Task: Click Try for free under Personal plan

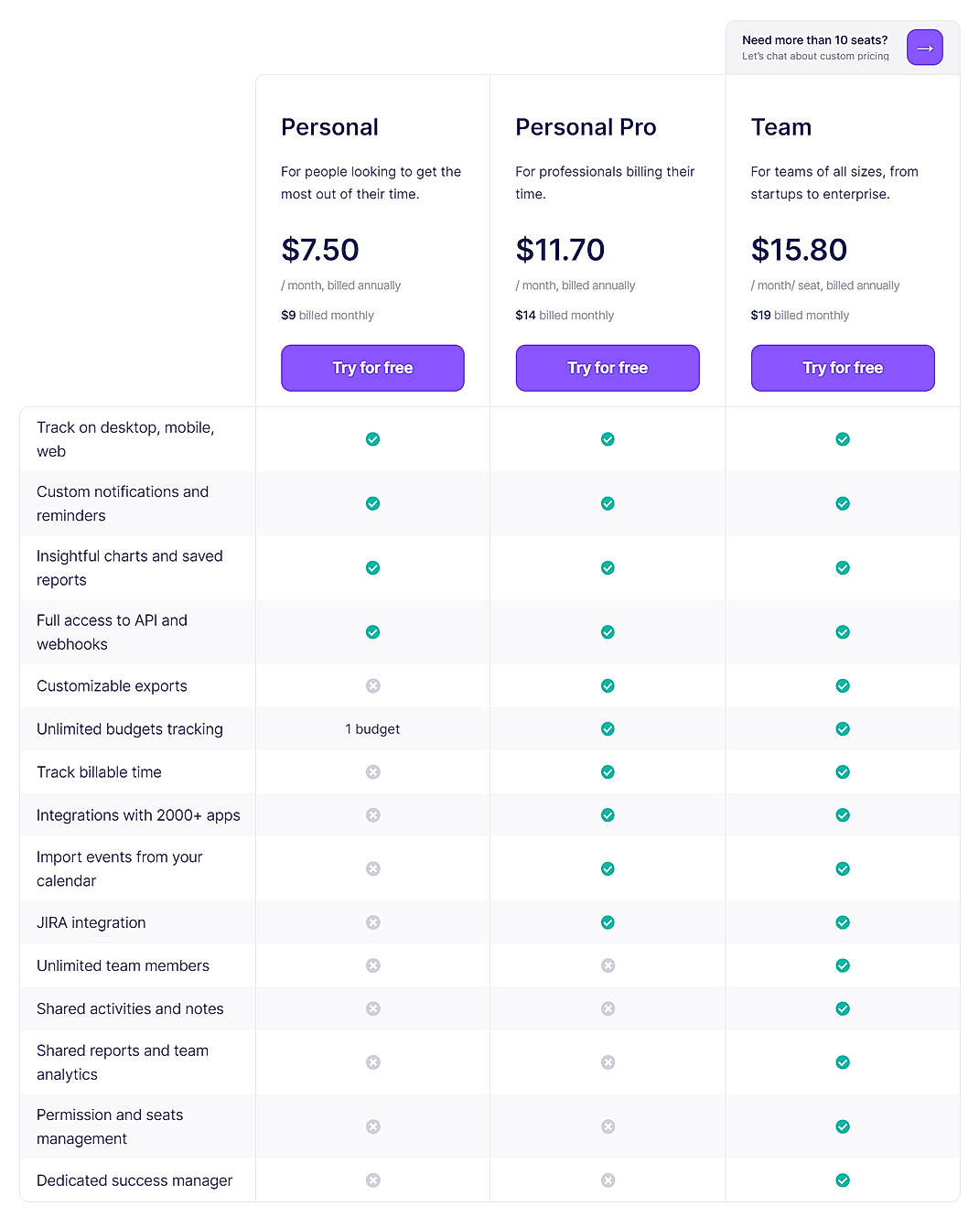Action: click(x=372, y=368)
